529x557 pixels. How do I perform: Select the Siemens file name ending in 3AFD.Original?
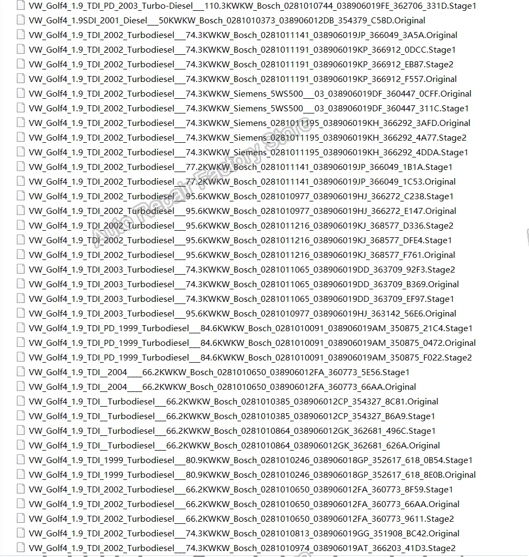coord(249,123)
